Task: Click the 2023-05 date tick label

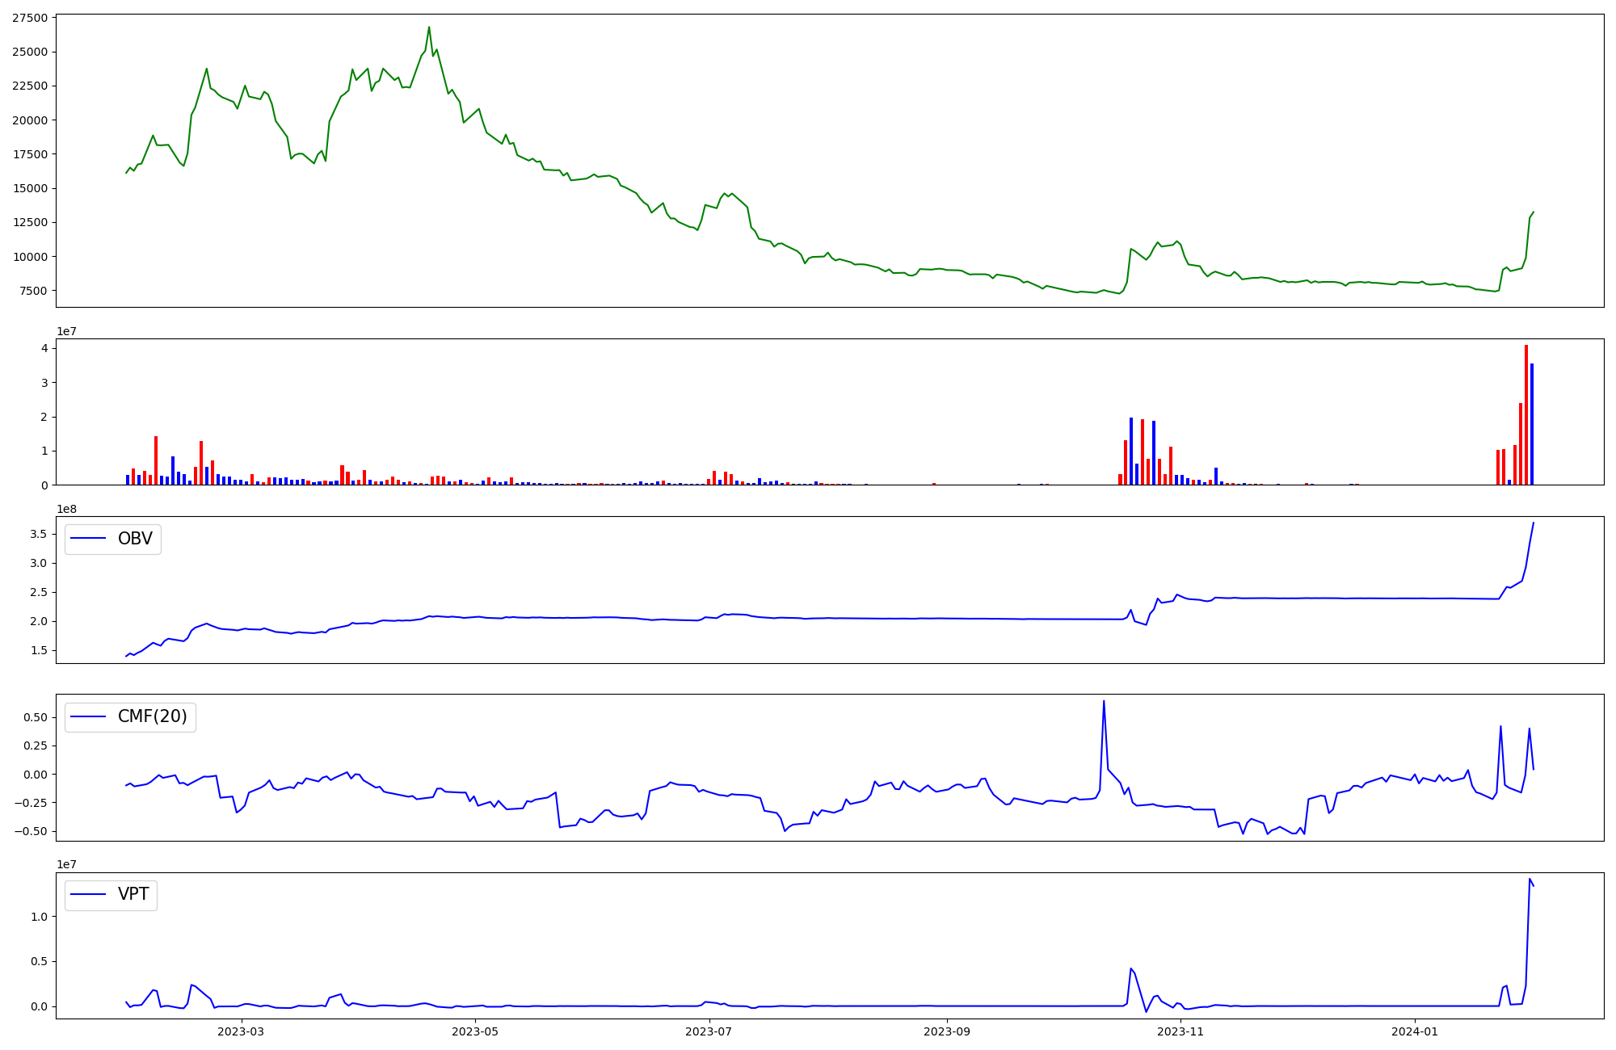Action: [x=475, y=1031]
